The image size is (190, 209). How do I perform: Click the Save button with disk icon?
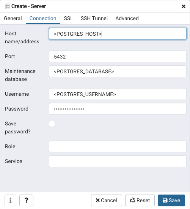171,200
